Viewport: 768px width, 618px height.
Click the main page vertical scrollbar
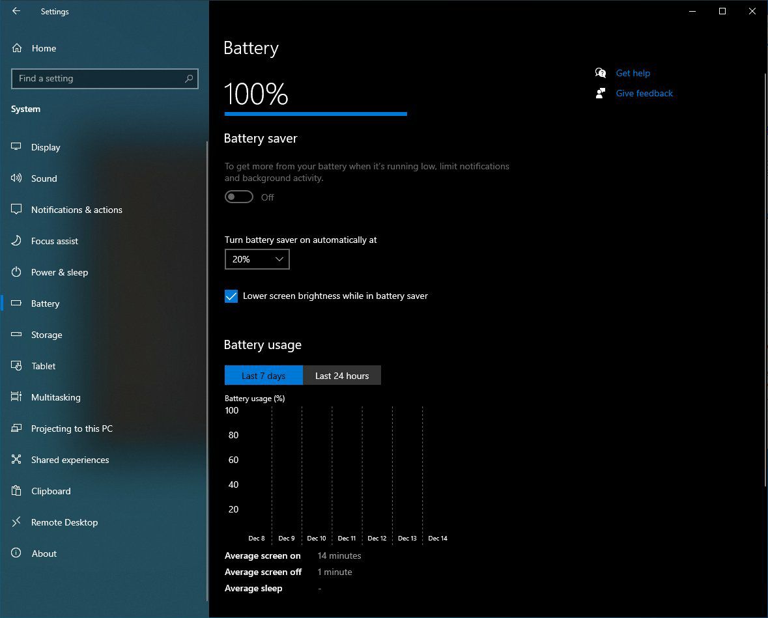tap(765, 279)
